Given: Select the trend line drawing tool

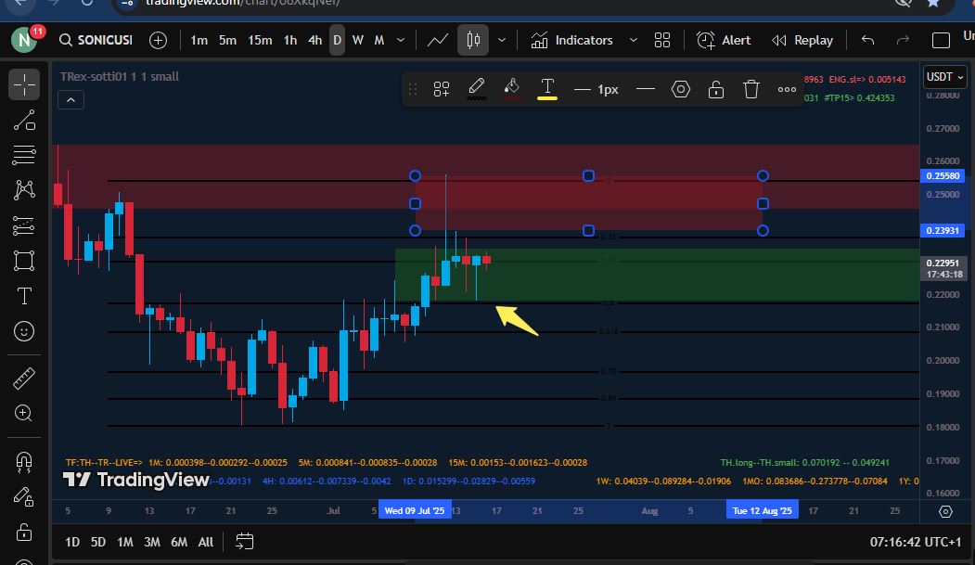Looking at the screenshot, I should click(24, 120).
